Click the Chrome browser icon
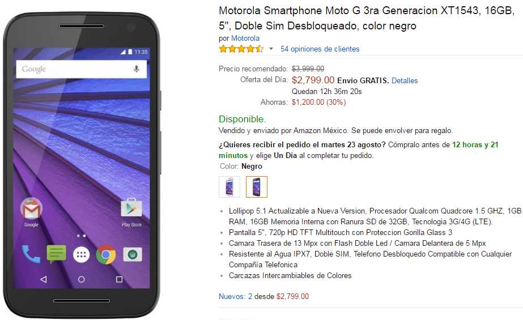This screenshot has height=320, width=523. (106, 255)
